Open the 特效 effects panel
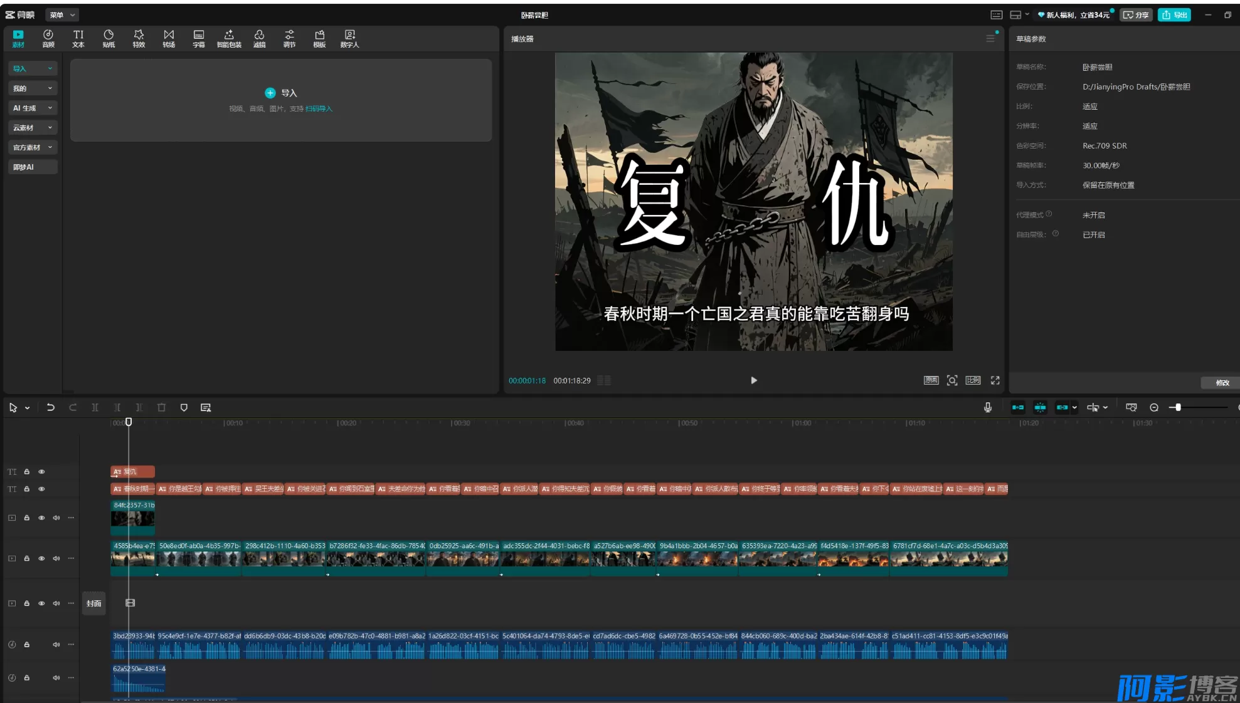The width and height of the screenshot is (1240, 703). point(139,38)
